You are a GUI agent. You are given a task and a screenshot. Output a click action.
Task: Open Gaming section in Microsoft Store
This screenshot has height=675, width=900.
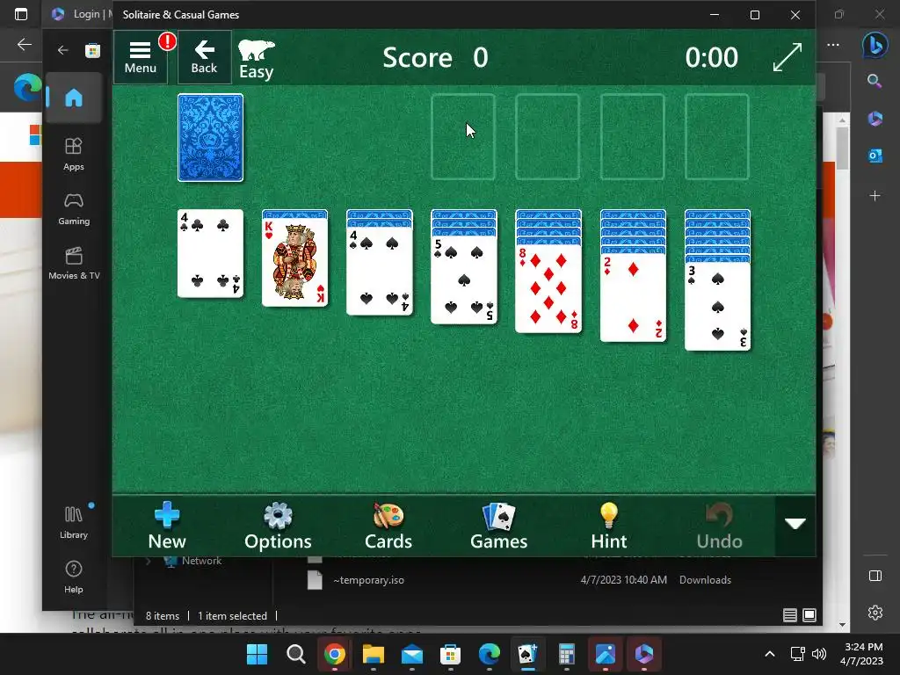click(x=74, y=209)
